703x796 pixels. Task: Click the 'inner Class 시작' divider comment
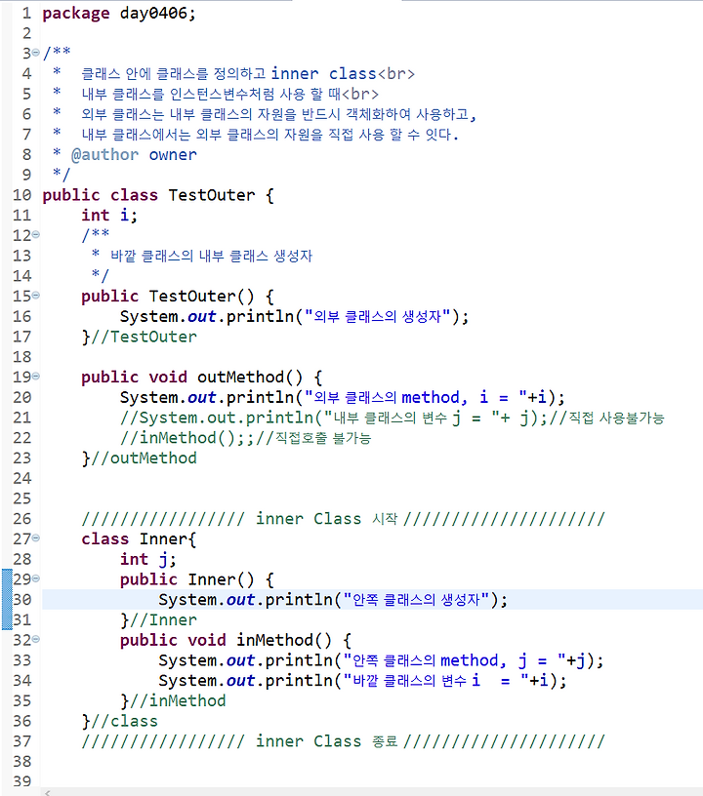click(344, 519)
